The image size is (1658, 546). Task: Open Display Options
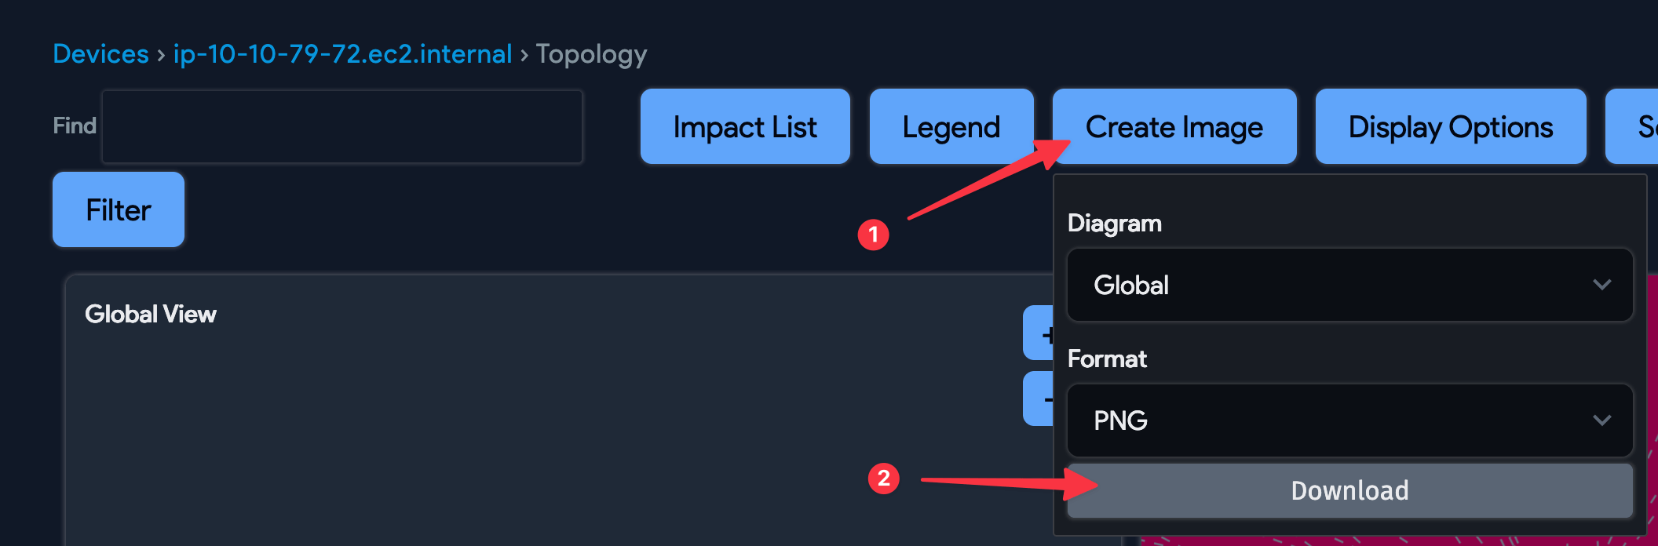pyautogui.click(x=1450, y=126)
